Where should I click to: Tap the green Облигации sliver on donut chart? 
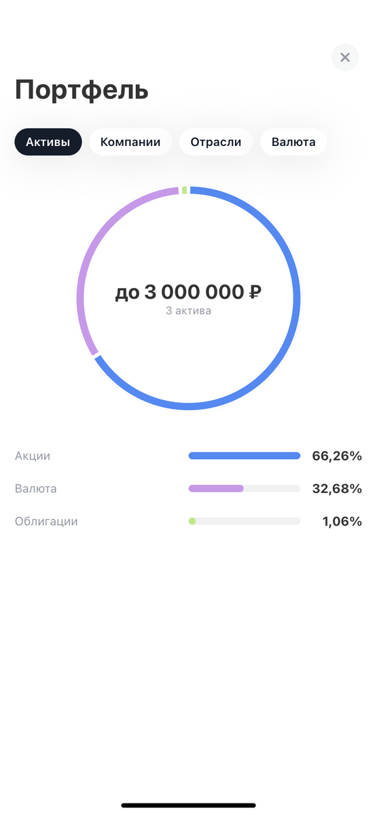[184, 190]
